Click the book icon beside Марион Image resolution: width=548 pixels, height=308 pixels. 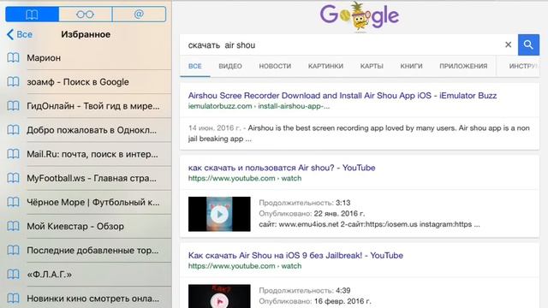(x=14, y=57)
